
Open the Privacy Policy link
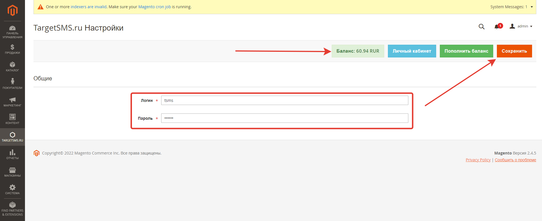[478, 160]
